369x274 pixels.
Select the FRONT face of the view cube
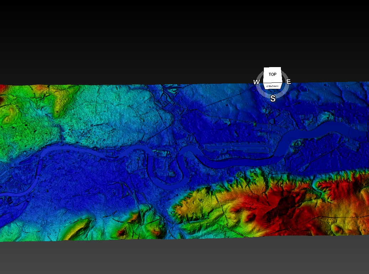click(272, 86)
